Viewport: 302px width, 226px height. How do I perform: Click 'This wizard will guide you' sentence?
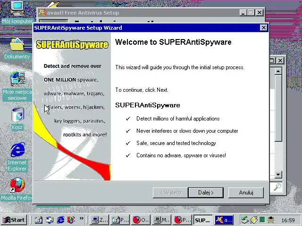[180, 67]
